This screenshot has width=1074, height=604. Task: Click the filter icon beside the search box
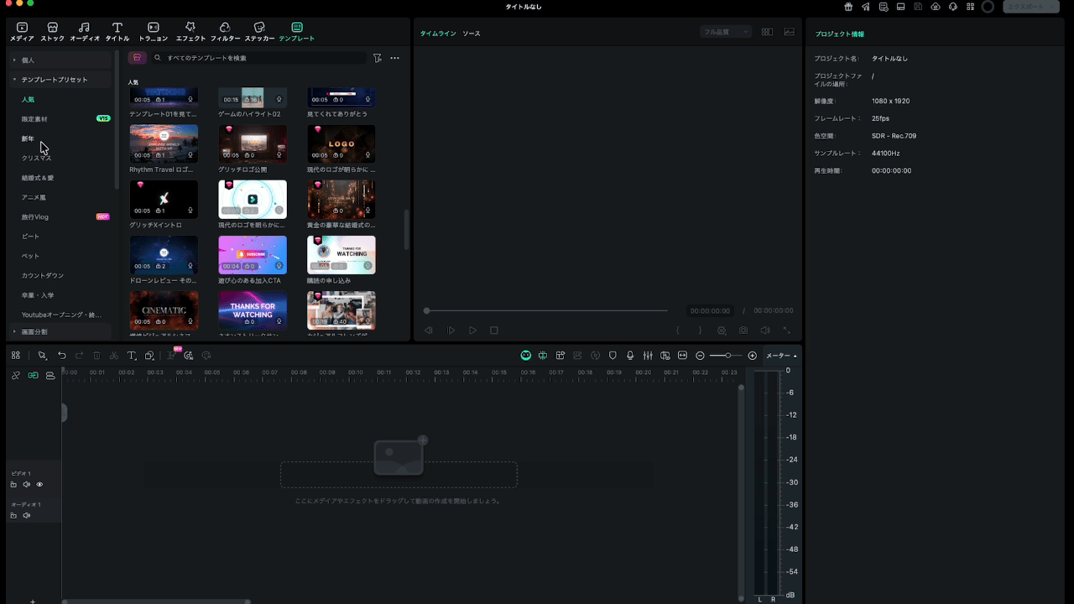pyautogui.click(x=377, y=58)
